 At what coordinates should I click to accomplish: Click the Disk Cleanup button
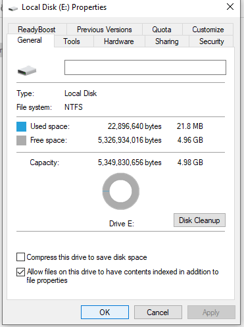(199, 220)
